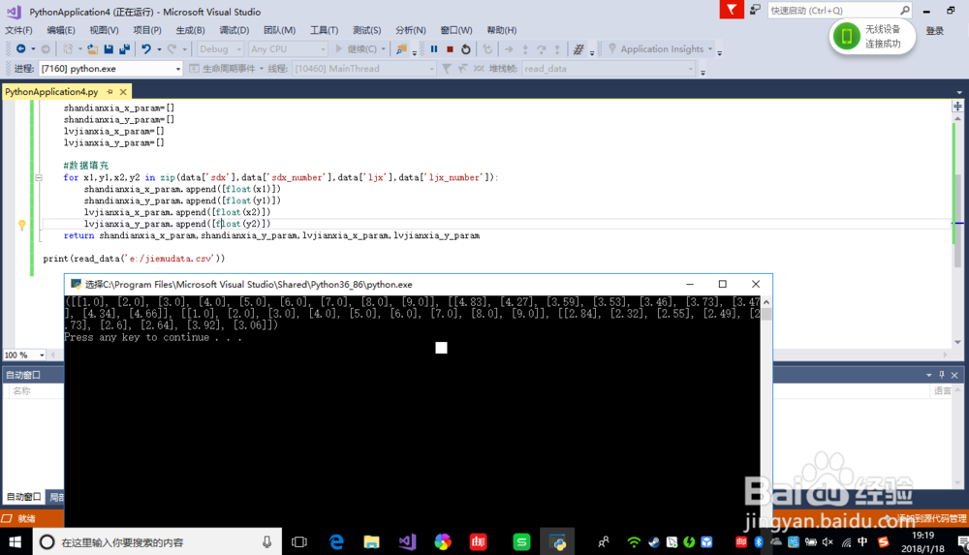The image size is (969, 555).
Task: Collapse the for loop code block
Action: tap(39, 177)
